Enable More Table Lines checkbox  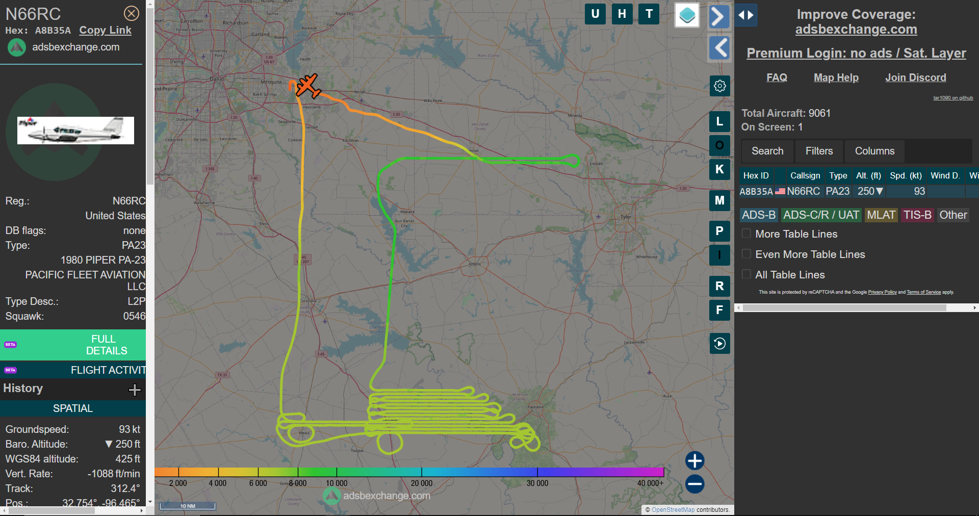[x=746, y=234]
